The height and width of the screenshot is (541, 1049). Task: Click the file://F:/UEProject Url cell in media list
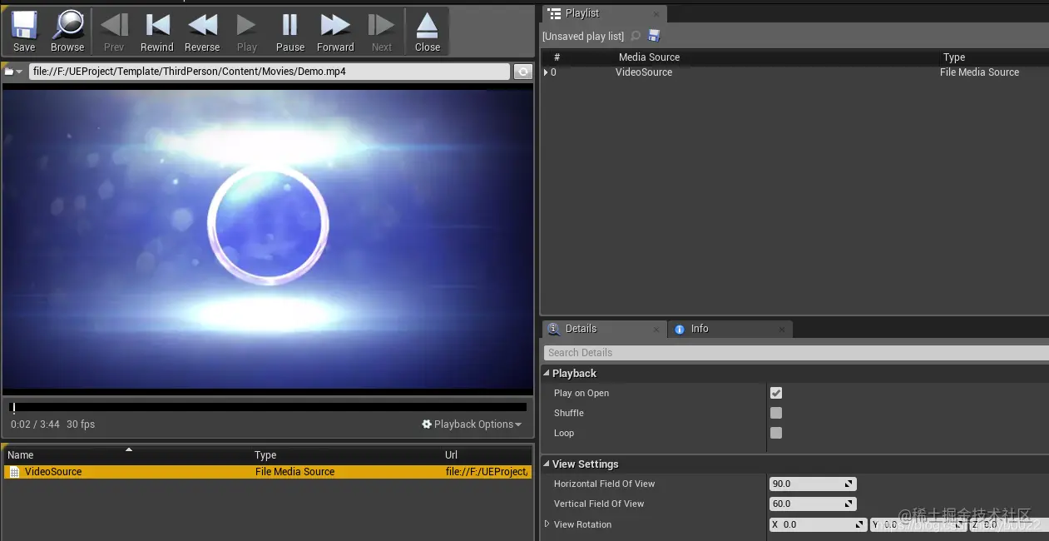(x=487, y=472)
